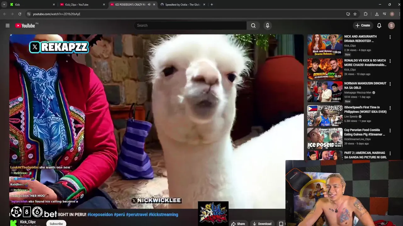Close the Kick_Clipz - YouTube tab
403x226 pixels.
click(104, 4)
